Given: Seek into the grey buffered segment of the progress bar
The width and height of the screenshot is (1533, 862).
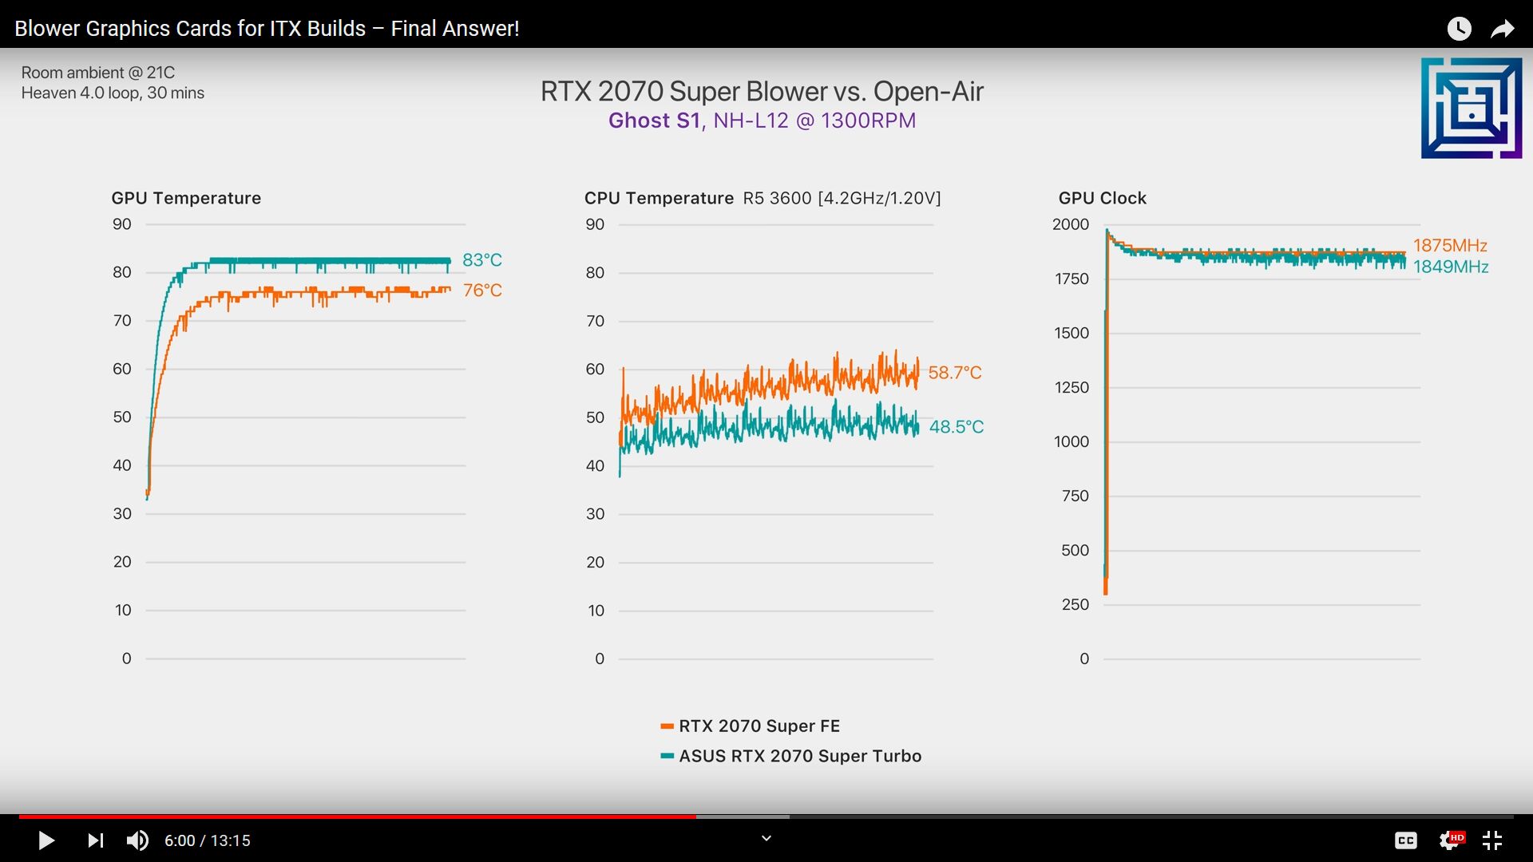Looking at the screenshot, I should [x=743, y=817].
